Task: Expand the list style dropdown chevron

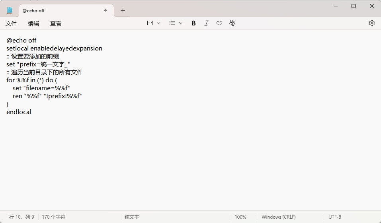Action: [180, 23]
